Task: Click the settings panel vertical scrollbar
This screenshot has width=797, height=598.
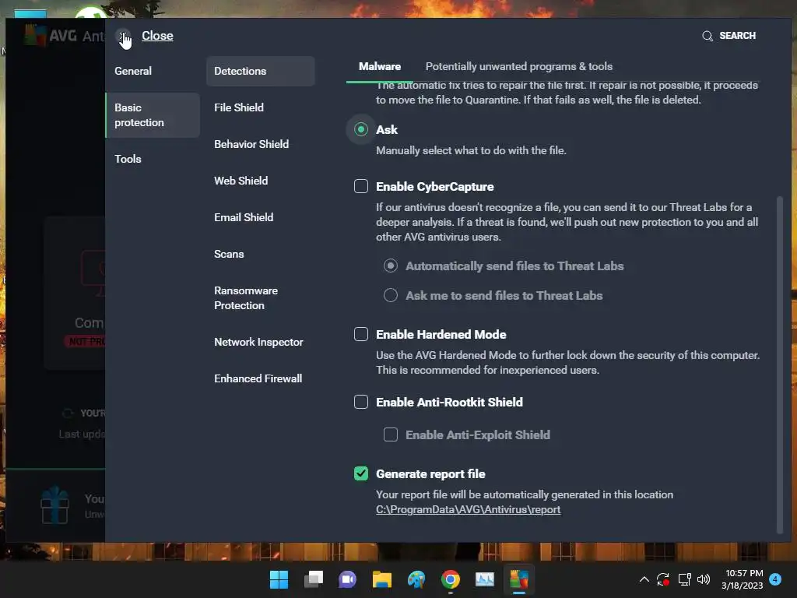Action: click(x=780, y=364)
